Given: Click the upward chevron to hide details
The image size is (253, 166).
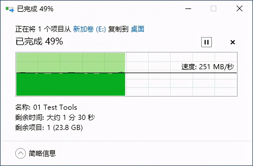Looking at the screenshot, I should (x=20, y=153).
